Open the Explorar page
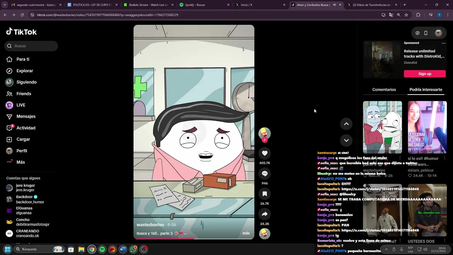 (24, 71)
